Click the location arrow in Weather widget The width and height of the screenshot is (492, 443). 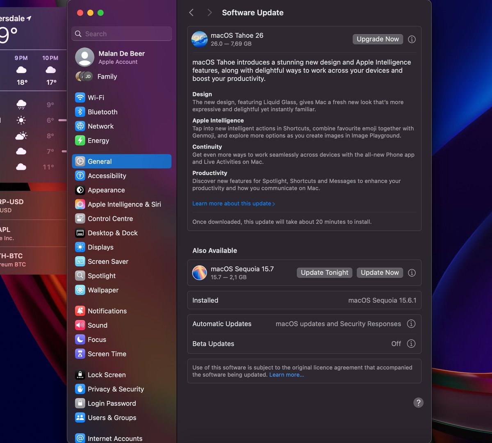pyautogui.click(x=29, y=18)
